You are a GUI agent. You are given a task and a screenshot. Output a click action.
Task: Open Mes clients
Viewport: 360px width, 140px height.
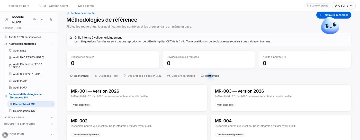click(x=86, y=6)
